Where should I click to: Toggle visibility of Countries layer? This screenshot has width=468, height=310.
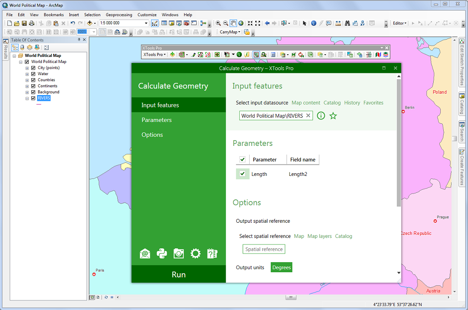[33, 80]
